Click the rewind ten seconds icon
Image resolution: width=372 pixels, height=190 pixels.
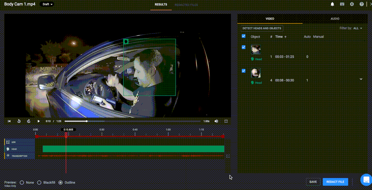coord(19,121)
